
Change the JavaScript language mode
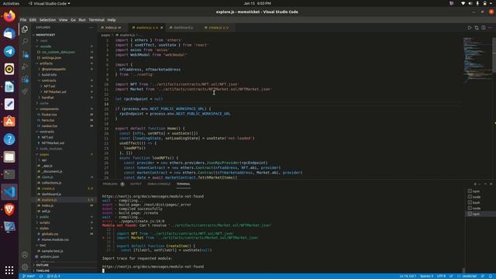469,276
